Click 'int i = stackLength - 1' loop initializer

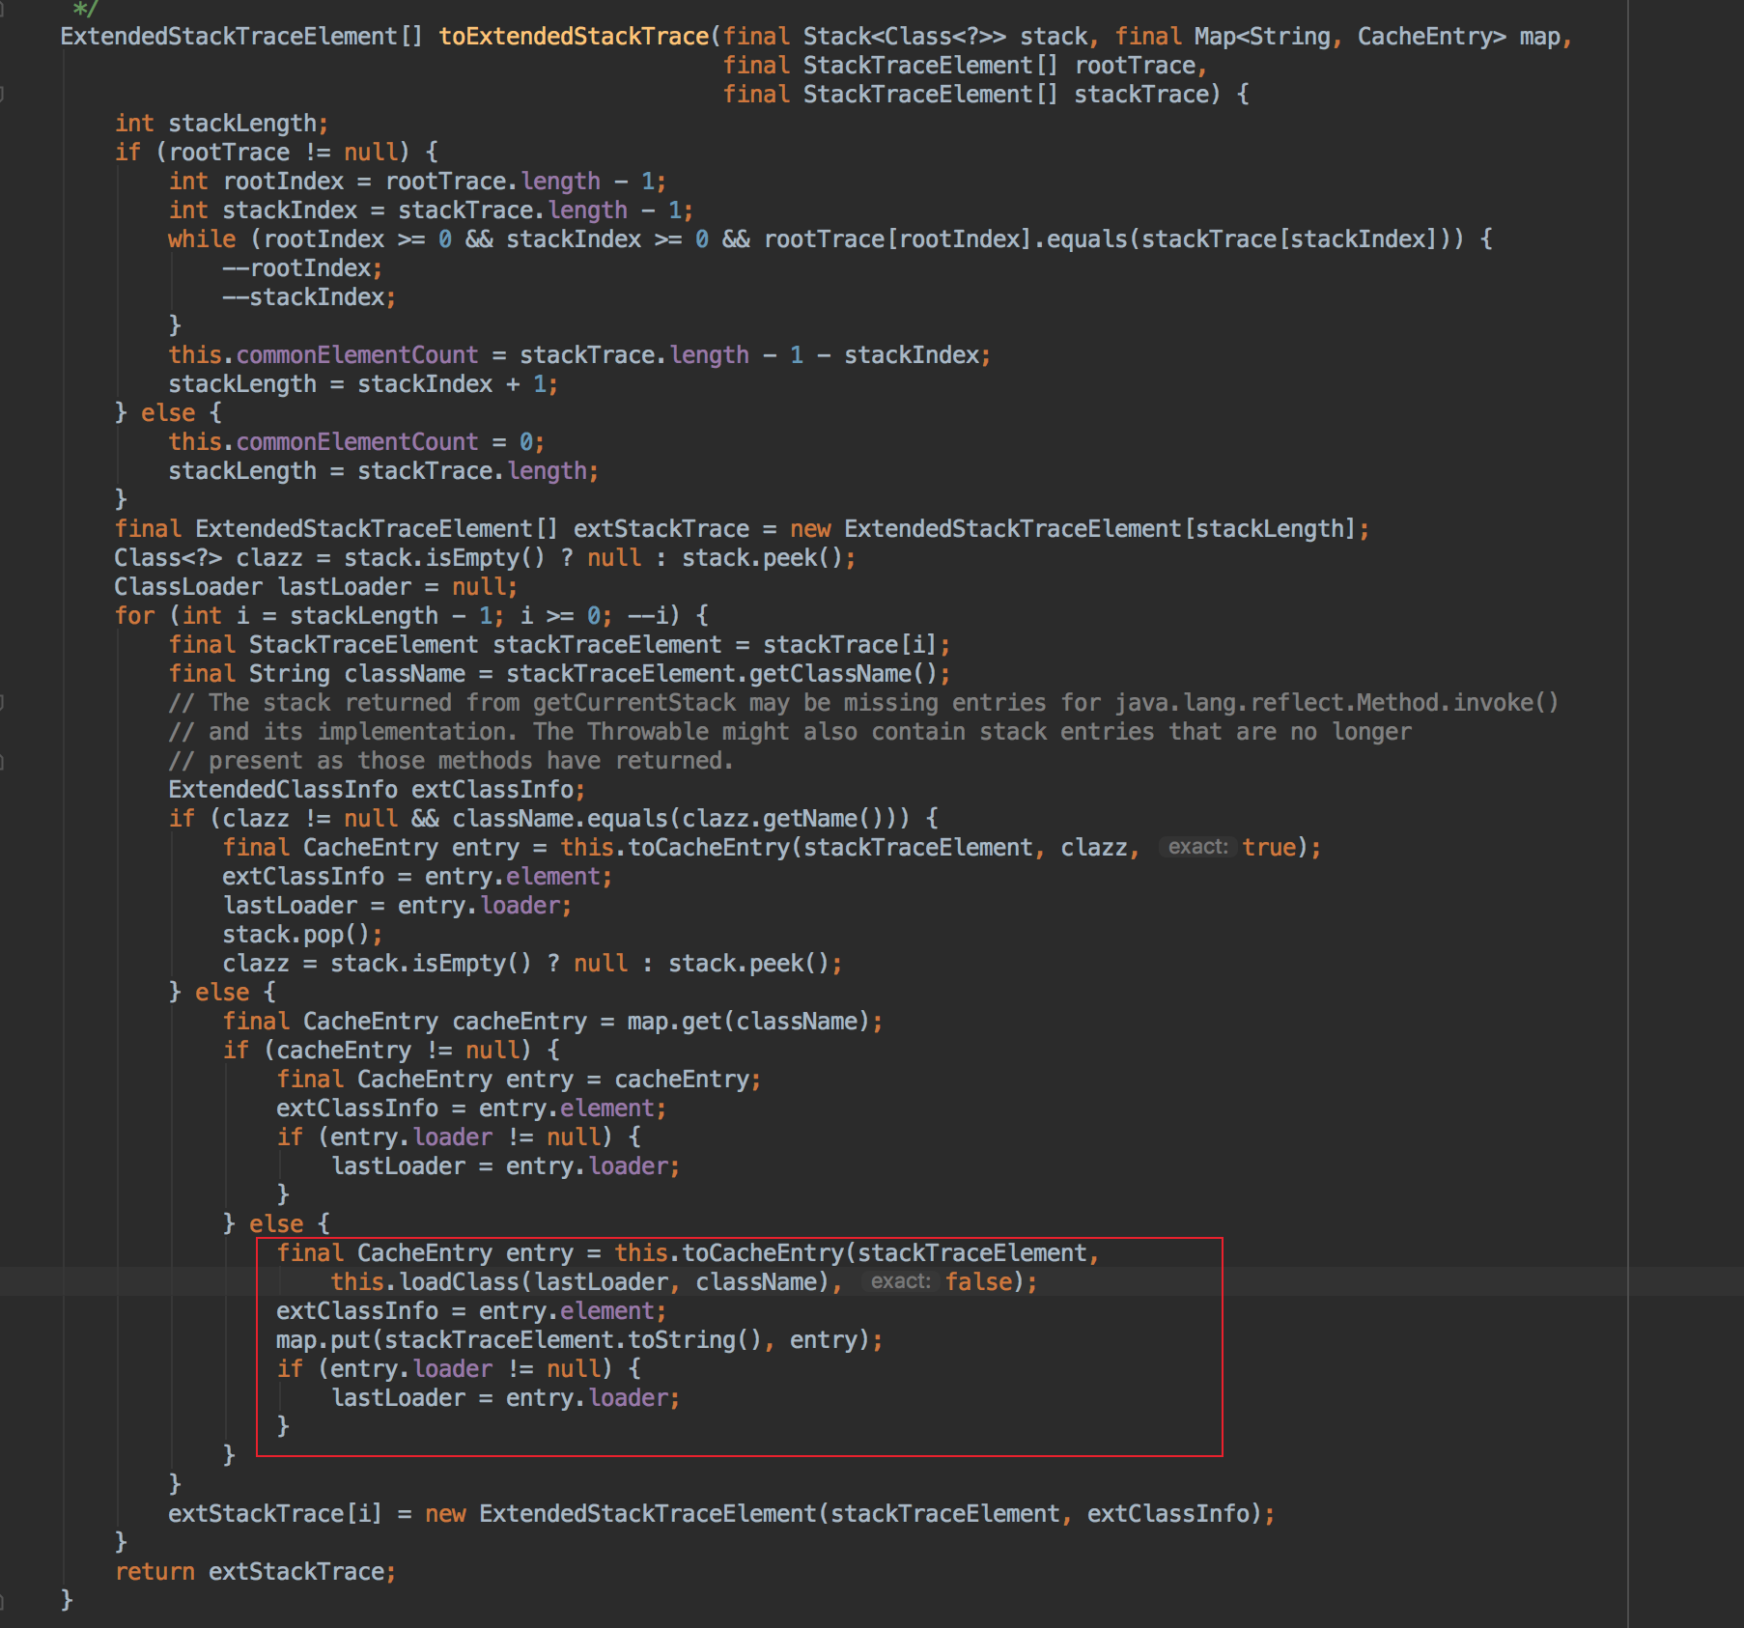[x=336, y=616]
